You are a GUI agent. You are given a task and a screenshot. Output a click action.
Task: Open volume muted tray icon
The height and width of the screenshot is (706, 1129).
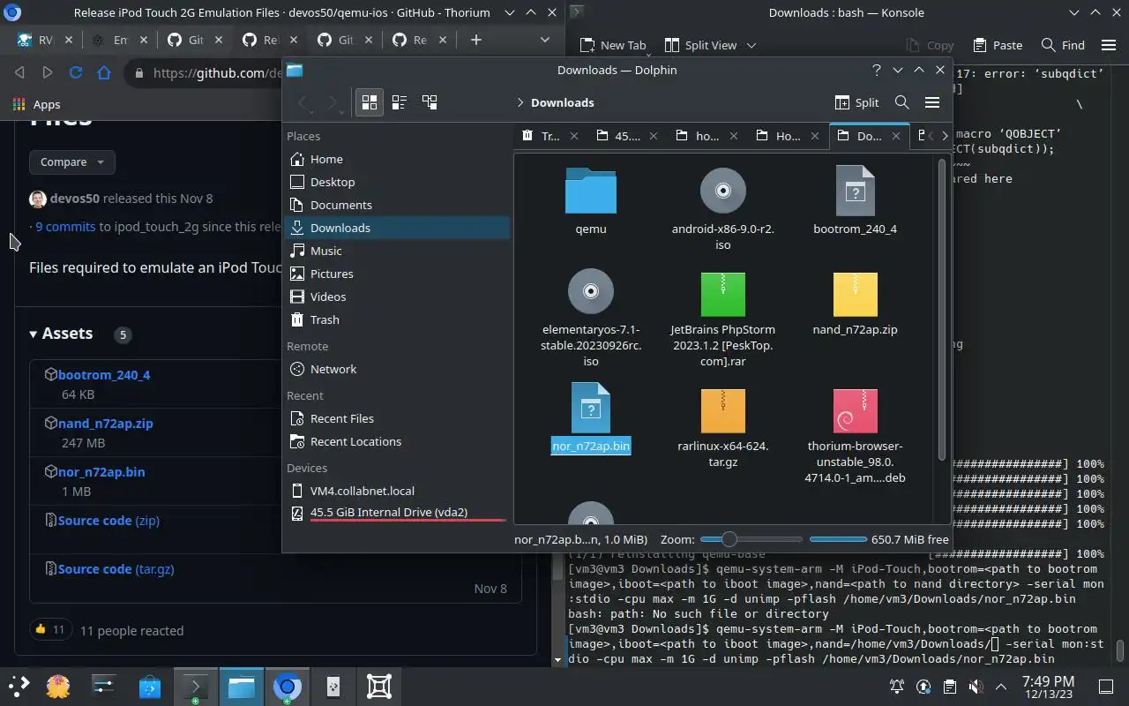point(975,687)
